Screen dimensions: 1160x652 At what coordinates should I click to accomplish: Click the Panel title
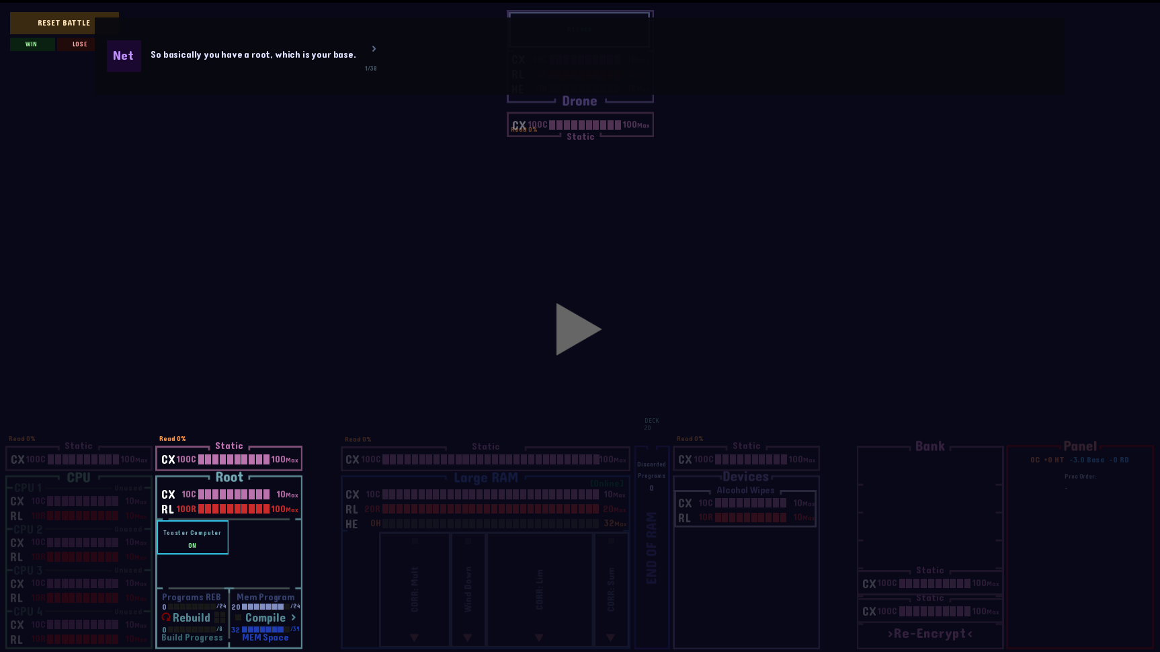[1080, 446]
